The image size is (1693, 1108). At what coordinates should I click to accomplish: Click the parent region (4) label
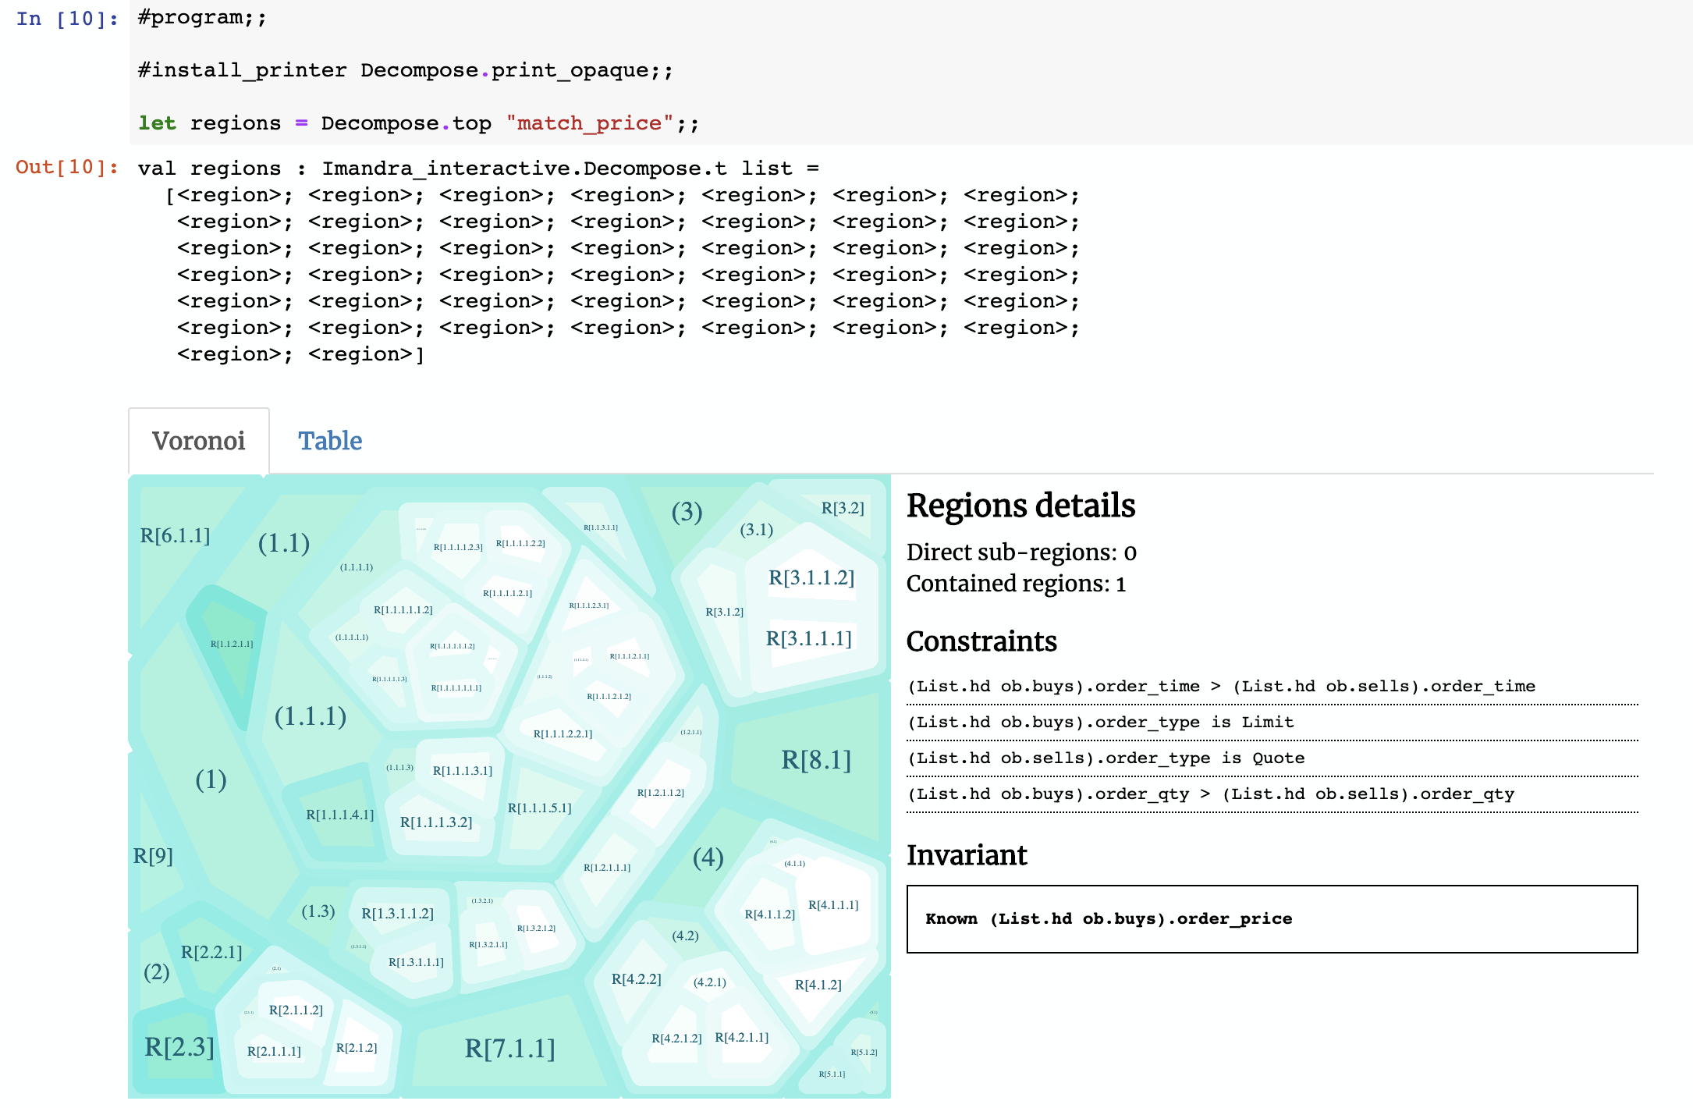tap(708, 858)
